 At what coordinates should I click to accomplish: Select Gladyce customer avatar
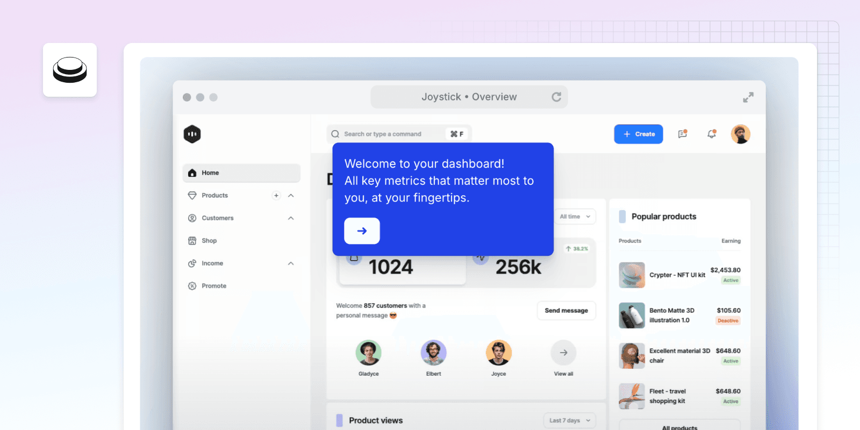[368, 353]
